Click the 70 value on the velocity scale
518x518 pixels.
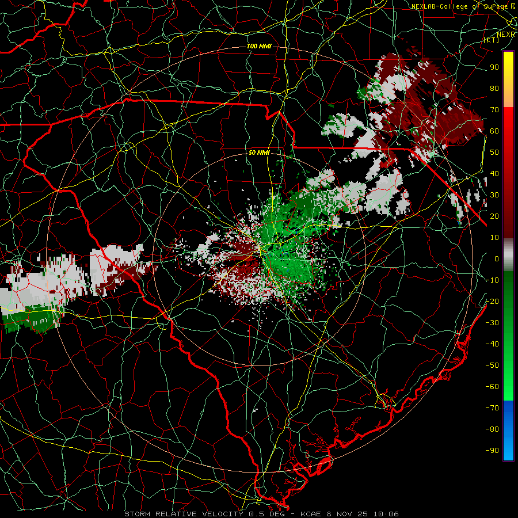494,110
